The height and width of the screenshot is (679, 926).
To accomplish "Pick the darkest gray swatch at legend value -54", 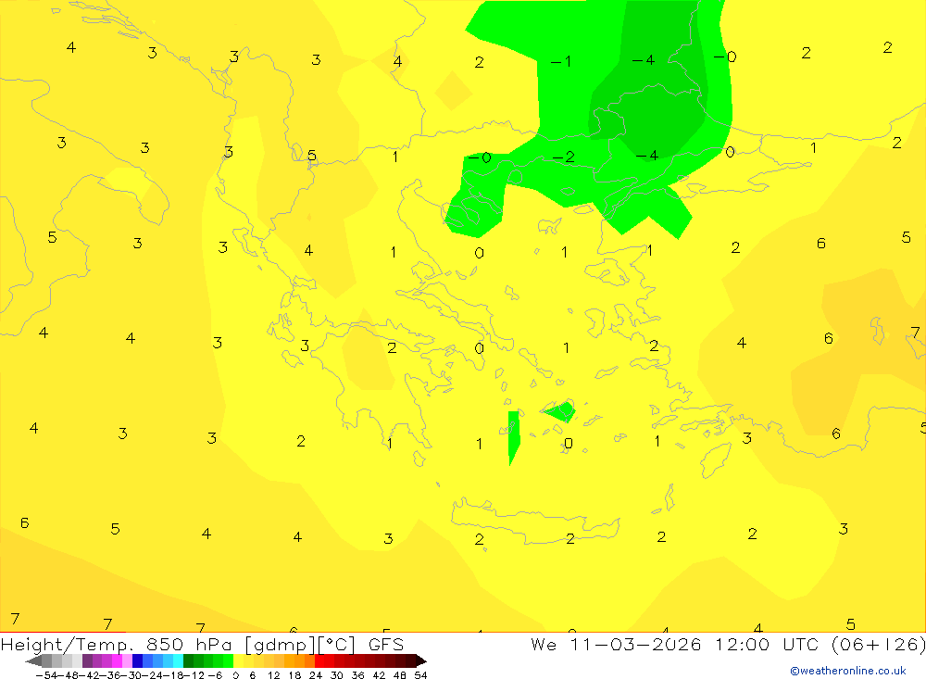I will pyautogui.click(x=46, y=661).
